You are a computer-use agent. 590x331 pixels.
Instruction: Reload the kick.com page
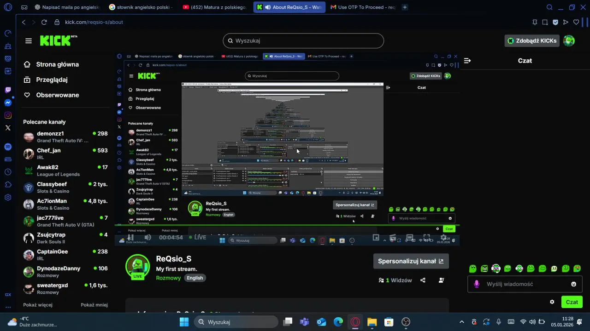[x=44, y=22]
